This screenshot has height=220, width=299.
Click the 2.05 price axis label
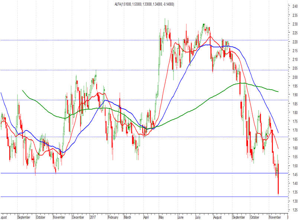(x=295, y=68)
